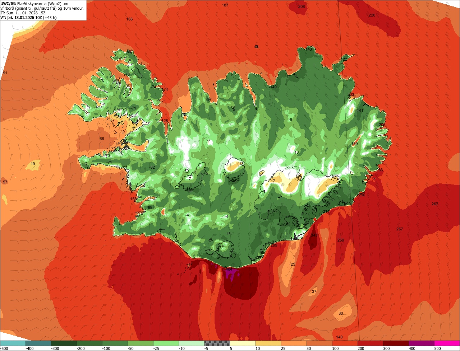The height and width of the screenshot is (351, 460).
Task: Click the value 46 north of Iceland
Action: pos(256,47)
